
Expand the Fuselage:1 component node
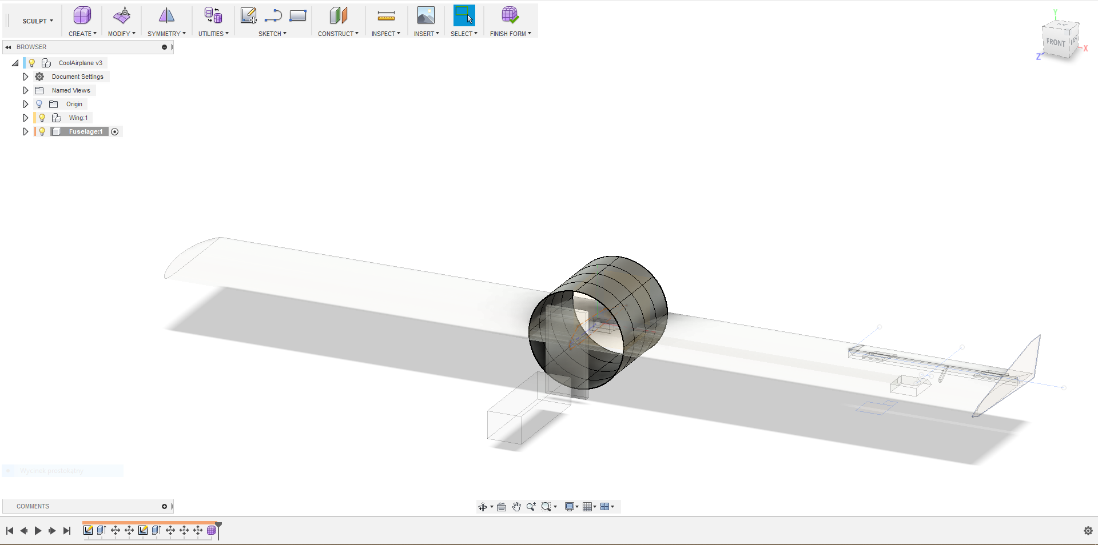point(25,131)
